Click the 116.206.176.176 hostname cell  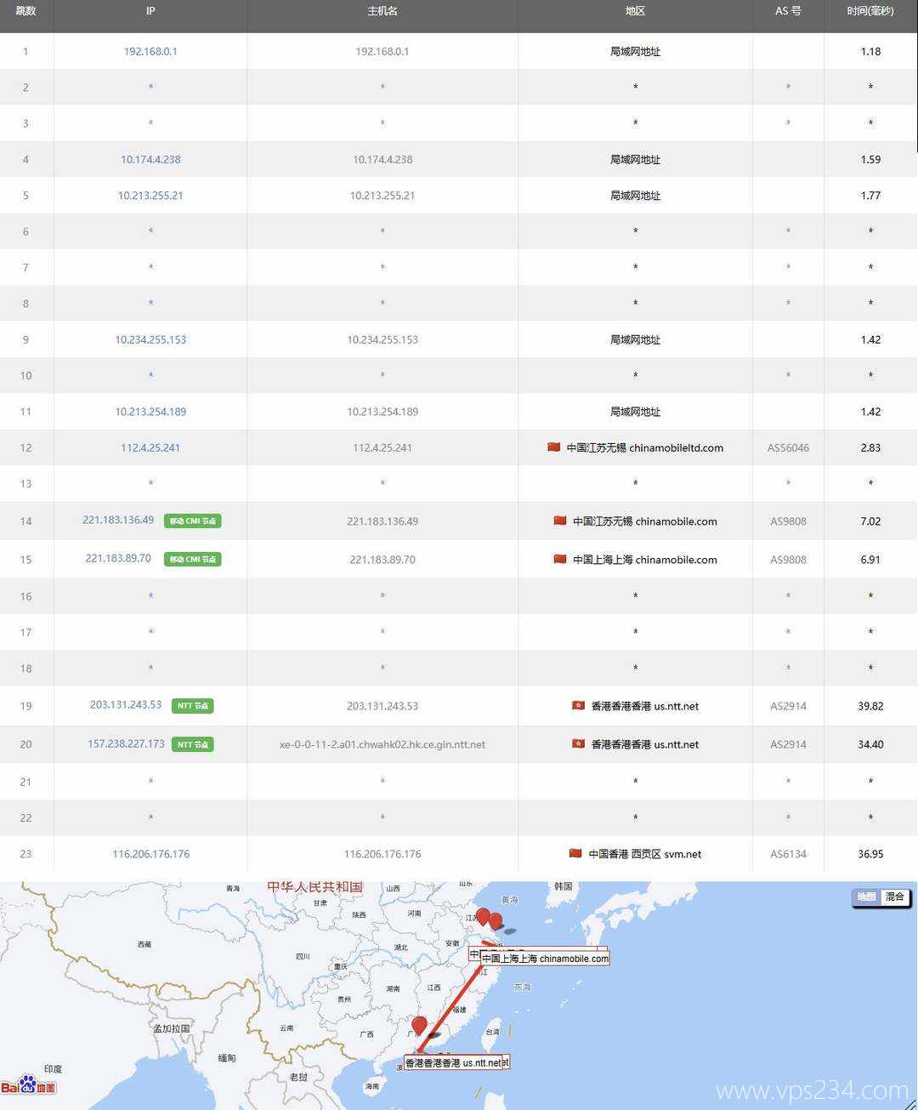pos(382,854)
